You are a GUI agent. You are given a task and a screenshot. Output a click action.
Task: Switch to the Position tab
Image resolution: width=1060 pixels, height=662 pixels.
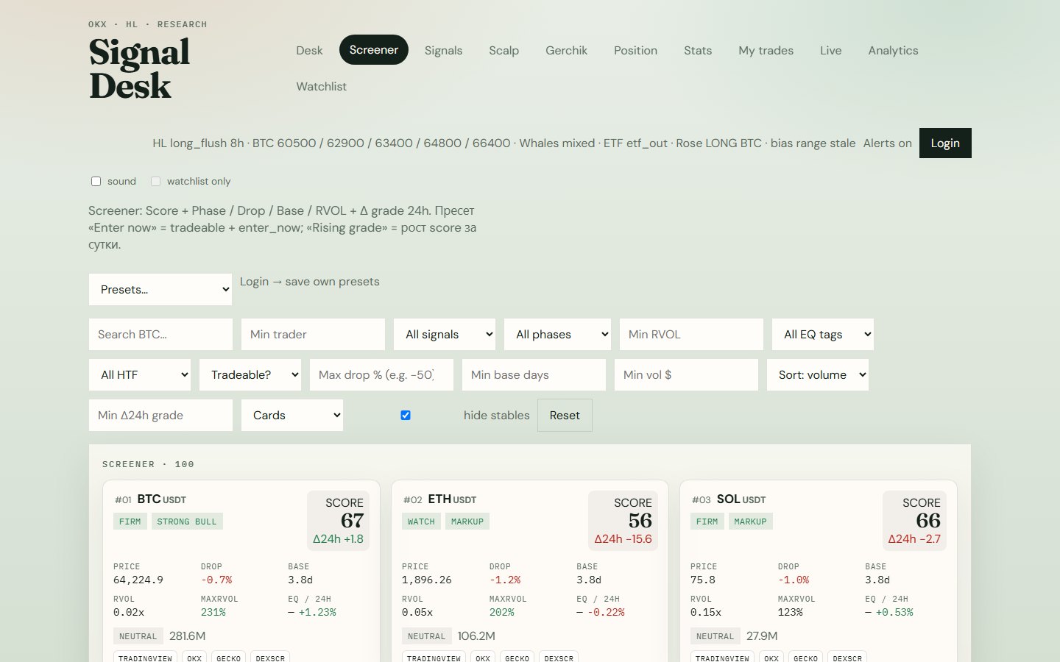click(636, 51)
